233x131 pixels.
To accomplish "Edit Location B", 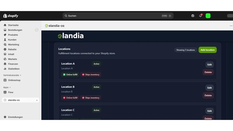I will [209, 88].
